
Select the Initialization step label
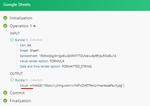pos(21,18)
